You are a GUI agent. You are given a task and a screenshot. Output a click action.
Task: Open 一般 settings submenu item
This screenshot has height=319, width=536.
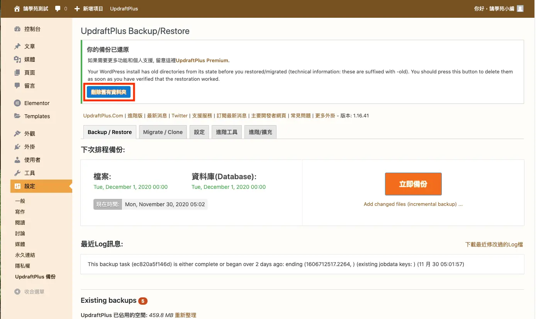point(20,201)
